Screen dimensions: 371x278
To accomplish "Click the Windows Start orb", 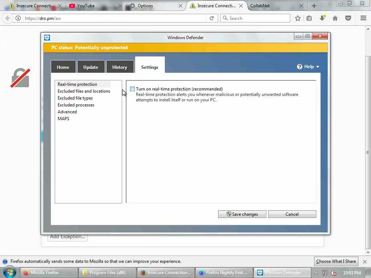I will [9, 272].
